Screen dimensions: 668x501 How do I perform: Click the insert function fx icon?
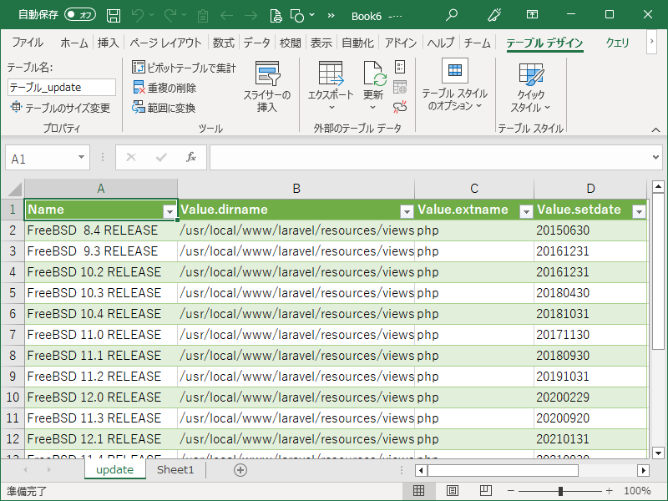[191, 157]
